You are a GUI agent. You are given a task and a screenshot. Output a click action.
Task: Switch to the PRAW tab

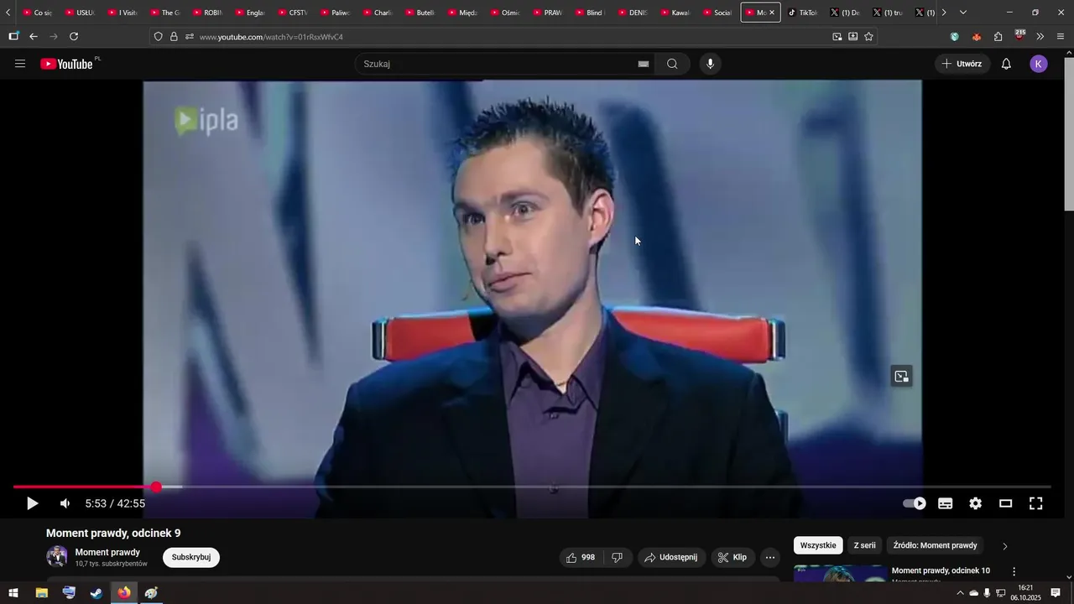pos(547,13)
